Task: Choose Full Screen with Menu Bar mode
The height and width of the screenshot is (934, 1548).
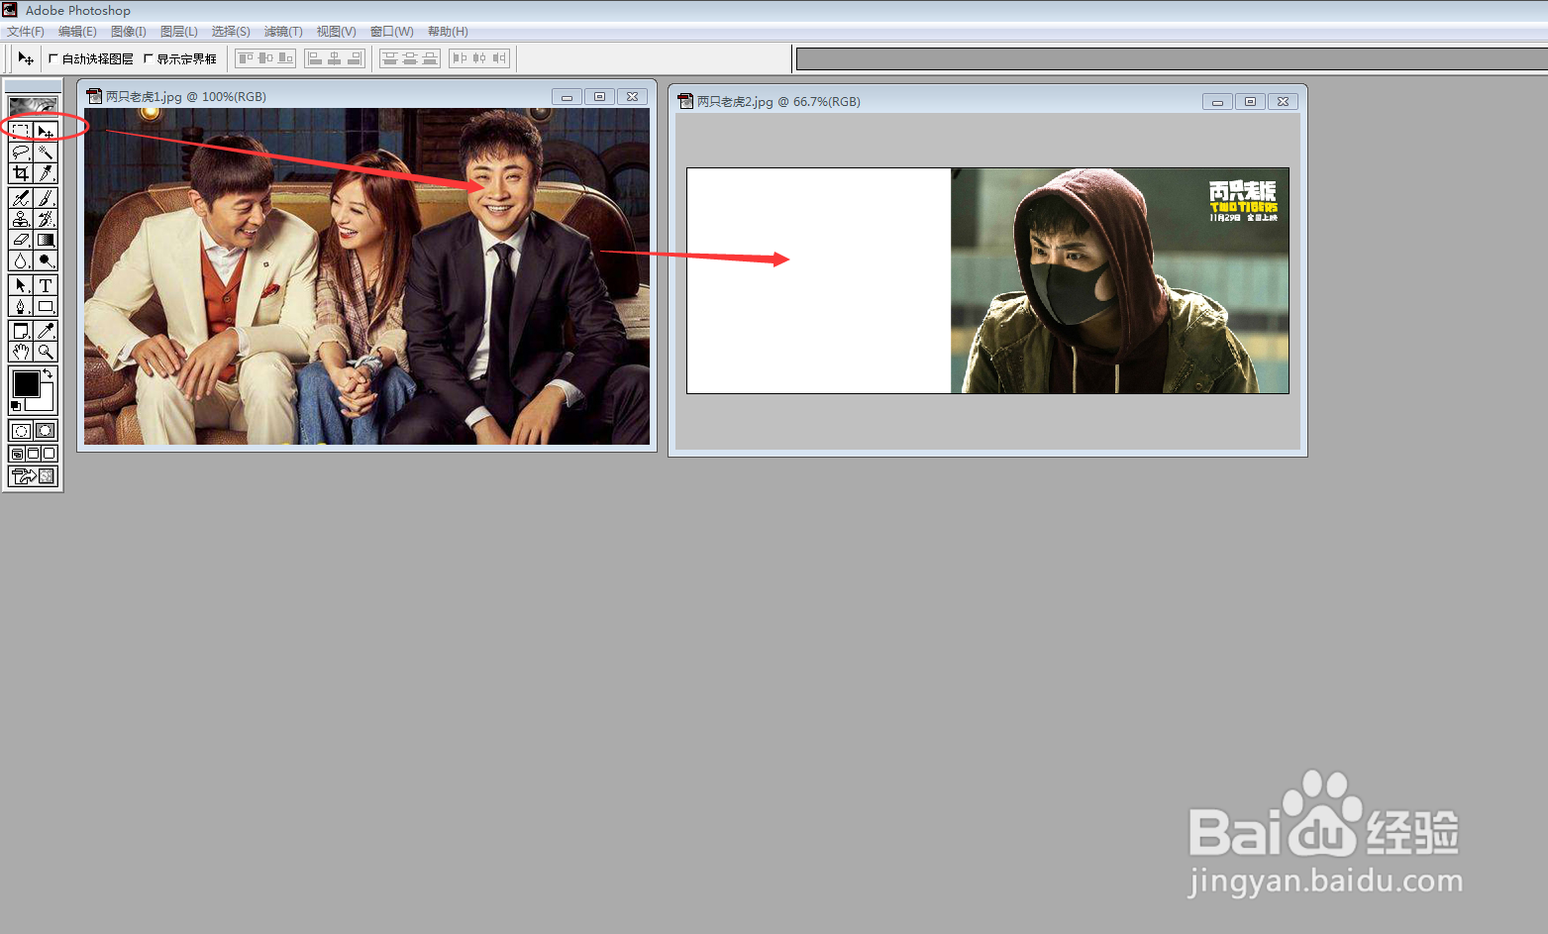Action: click(x=33, y=454)
